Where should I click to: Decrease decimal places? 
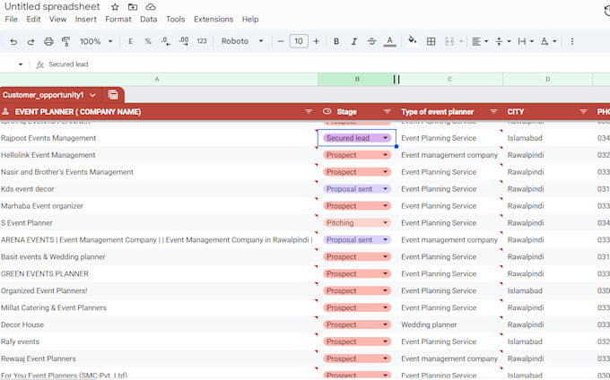166,41
